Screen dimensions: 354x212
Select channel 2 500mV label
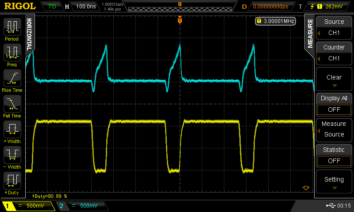(x=89, y=206)
